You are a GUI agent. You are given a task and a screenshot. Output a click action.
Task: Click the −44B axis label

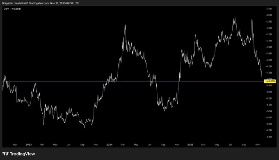(x=269, y=73)
